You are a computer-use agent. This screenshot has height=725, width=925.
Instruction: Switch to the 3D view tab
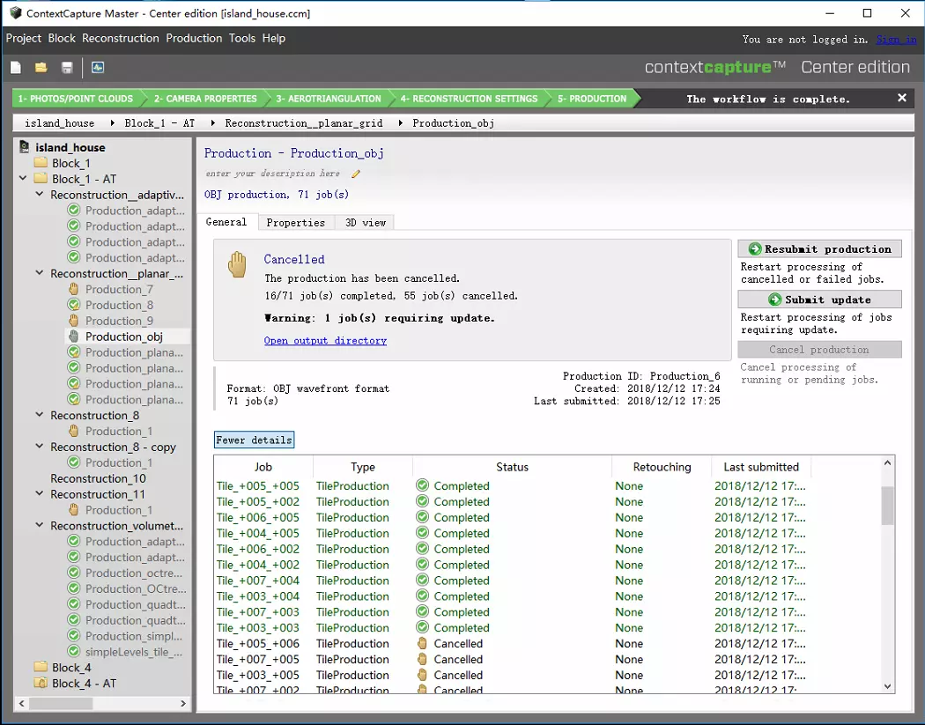tap(366, 222)
